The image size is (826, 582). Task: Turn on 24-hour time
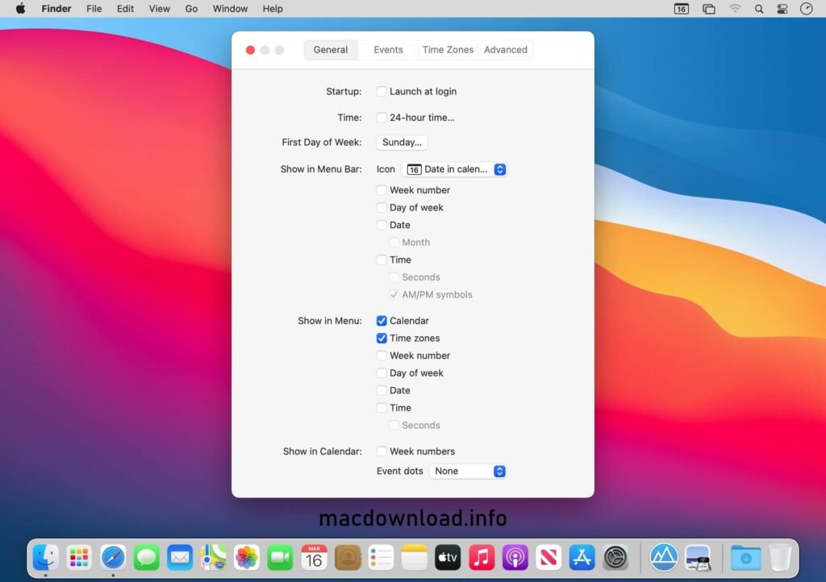coord(382,117)
